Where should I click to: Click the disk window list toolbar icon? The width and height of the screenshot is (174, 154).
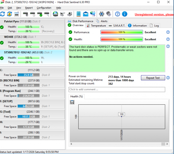[x=17, y=14]
